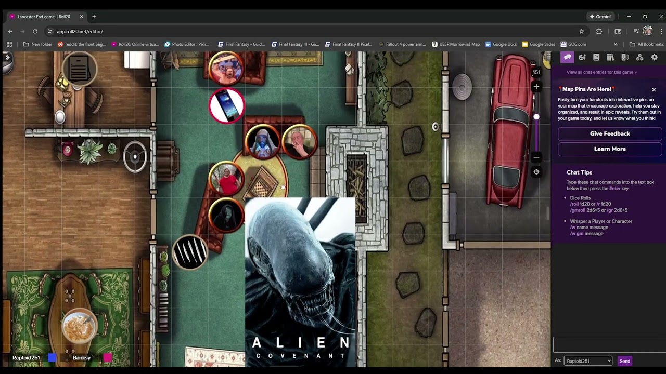666x374 pixels.
Task: Reload the Roll20 page
Action: coord(35,31)
